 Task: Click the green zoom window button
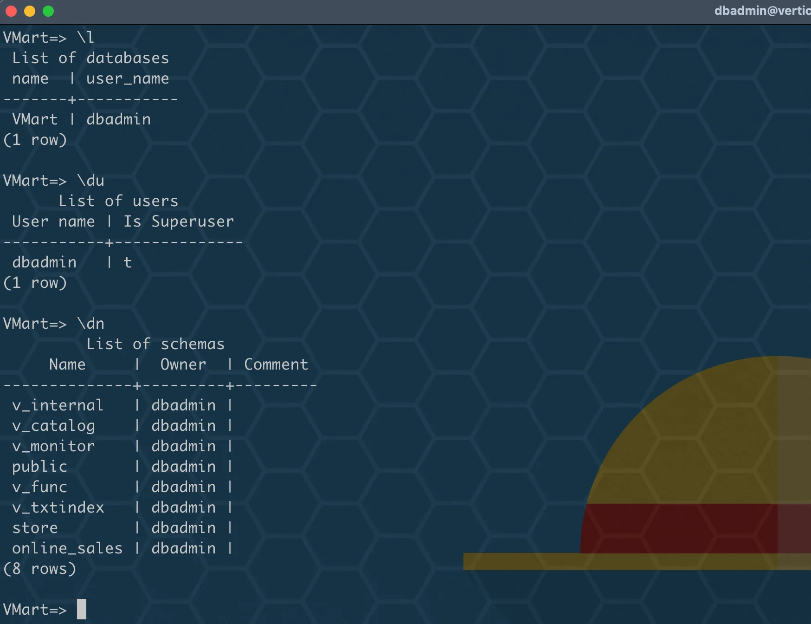(x=48, y=11)
